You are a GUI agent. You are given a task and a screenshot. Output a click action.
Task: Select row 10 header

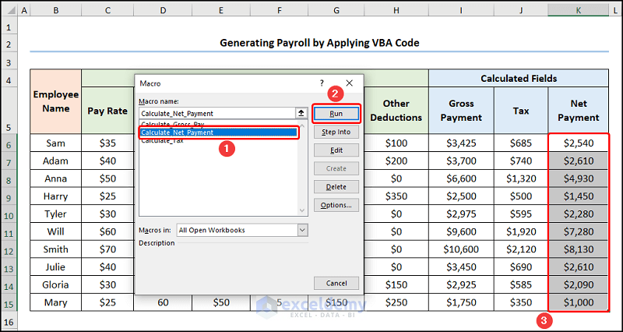pyautogui.click(x=9, y=214)
